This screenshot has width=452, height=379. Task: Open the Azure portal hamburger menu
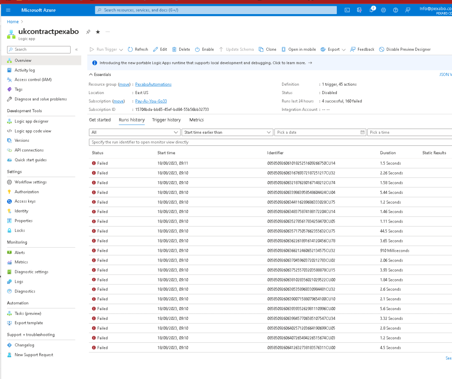click(x=8, y=10)
